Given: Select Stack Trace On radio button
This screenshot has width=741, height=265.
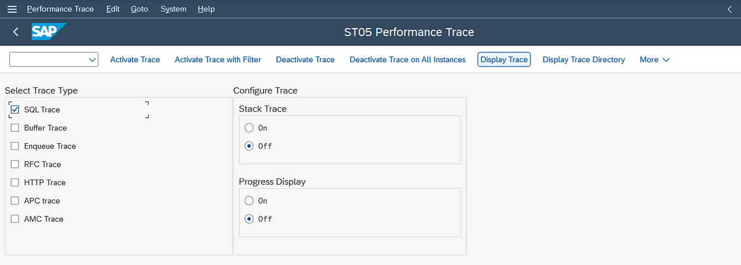Looking at the screenshot, I should click(249, 128).
